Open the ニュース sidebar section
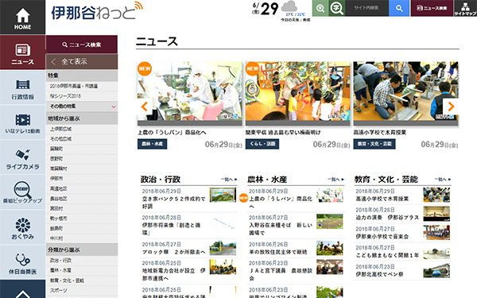This screenshot has width=477, height=298. point(22,52)
